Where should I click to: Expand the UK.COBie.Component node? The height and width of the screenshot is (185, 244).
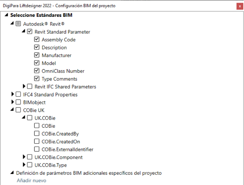[x=24, y=157]
